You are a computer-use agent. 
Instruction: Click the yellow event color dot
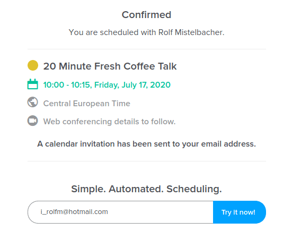[x=33, y=65]
